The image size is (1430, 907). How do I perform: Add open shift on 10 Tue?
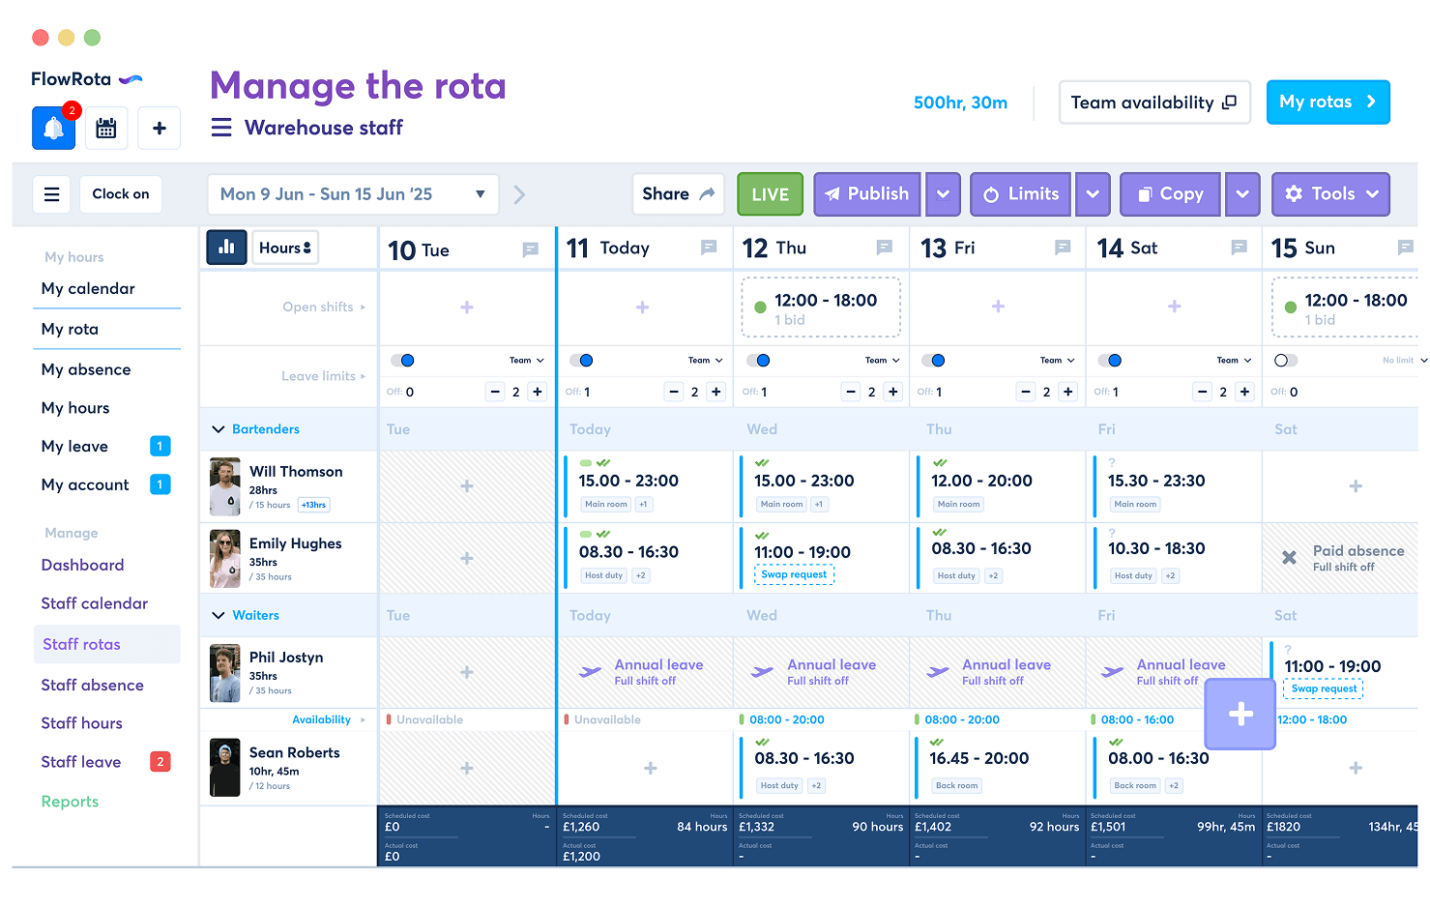(467, 307)
